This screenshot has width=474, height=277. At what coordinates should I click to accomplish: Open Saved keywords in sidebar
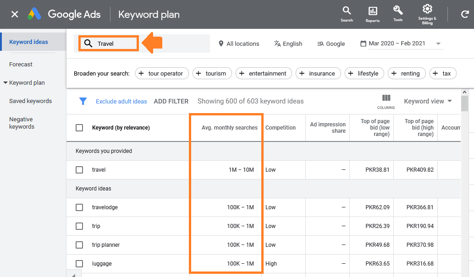(30, 101)
